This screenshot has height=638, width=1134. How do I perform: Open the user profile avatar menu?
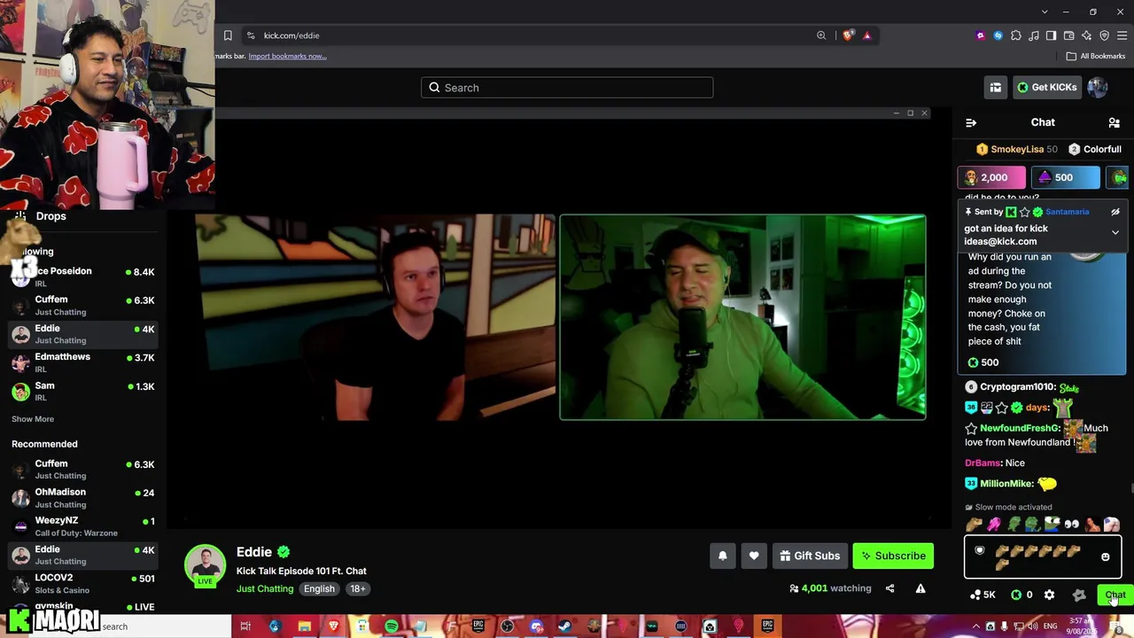(1098, 87)
